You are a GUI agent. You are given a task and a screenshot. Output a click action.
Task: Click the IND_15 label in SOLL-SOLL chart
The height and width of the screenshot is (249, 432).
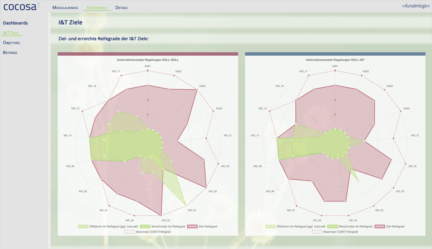tap(75, 108)
